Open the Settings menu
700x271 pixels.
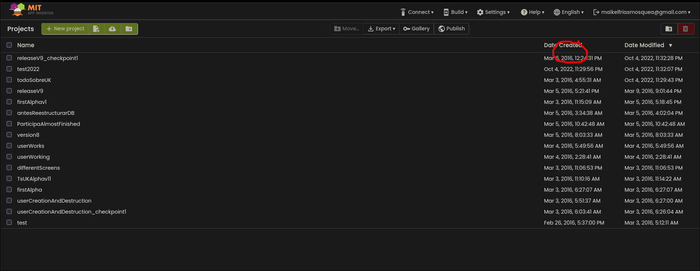[493, 12]
